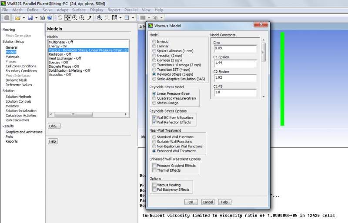Click the first zoom magnifier icon

coord(74,18)
